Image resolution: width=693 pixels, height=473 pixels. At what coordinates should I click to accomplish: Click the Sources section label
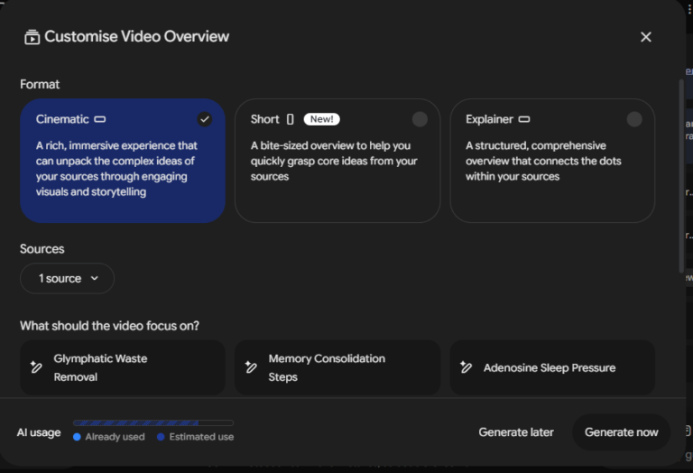[x=42, y=249]
